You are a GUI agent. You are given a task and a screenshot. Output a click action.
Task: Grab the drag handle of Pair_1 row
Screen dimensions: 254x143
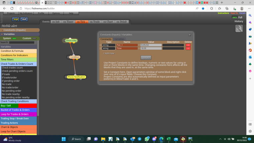click(x=101, y=45)
